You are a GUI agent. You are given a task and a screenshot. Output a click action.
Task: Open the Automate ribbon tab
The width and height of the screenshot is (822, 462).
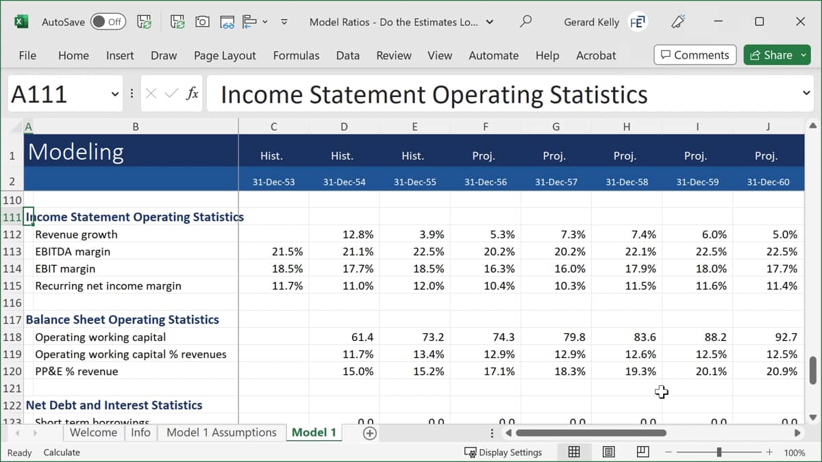tap(493, 55)
